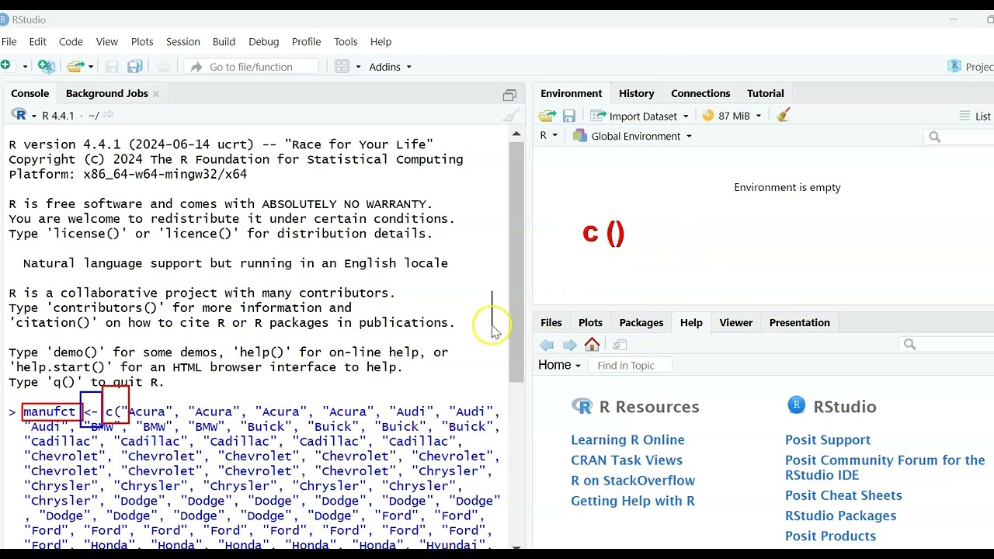
Task: Click the workspace panes layout icon
Action: [342, 67]
